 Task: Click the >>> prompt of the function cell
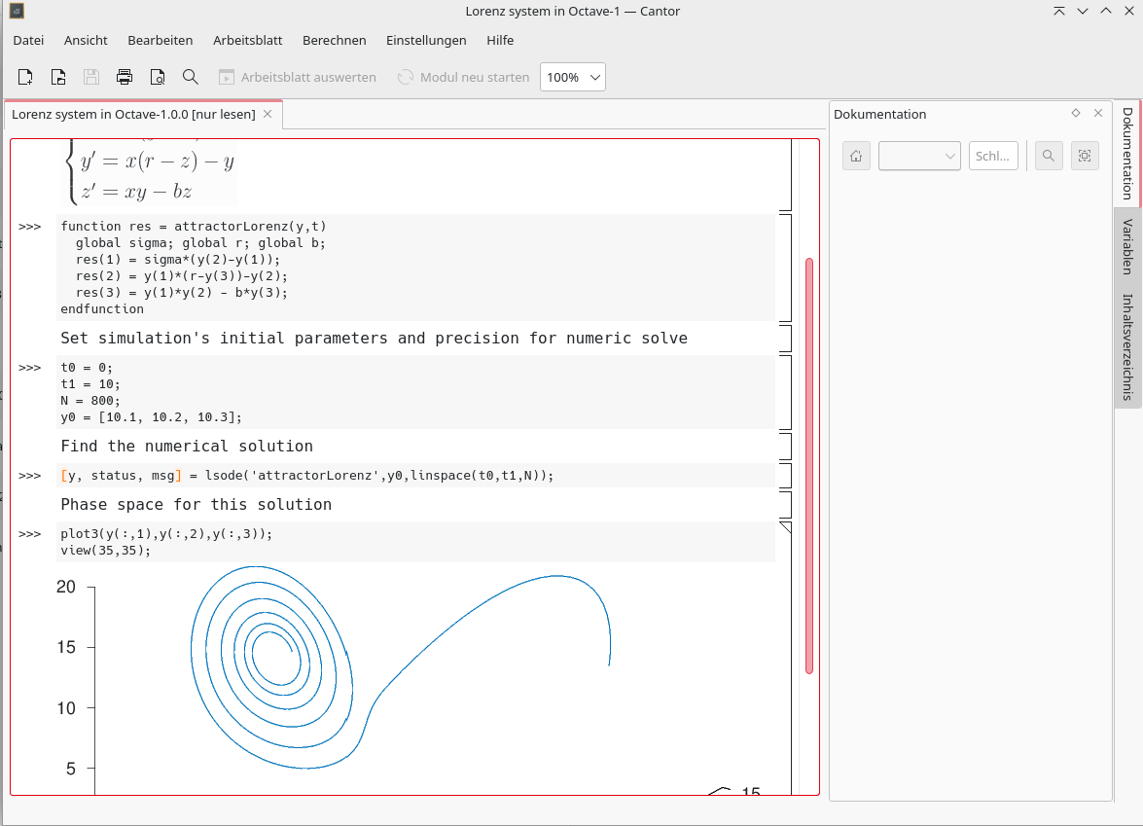click(x=30, y=227)
